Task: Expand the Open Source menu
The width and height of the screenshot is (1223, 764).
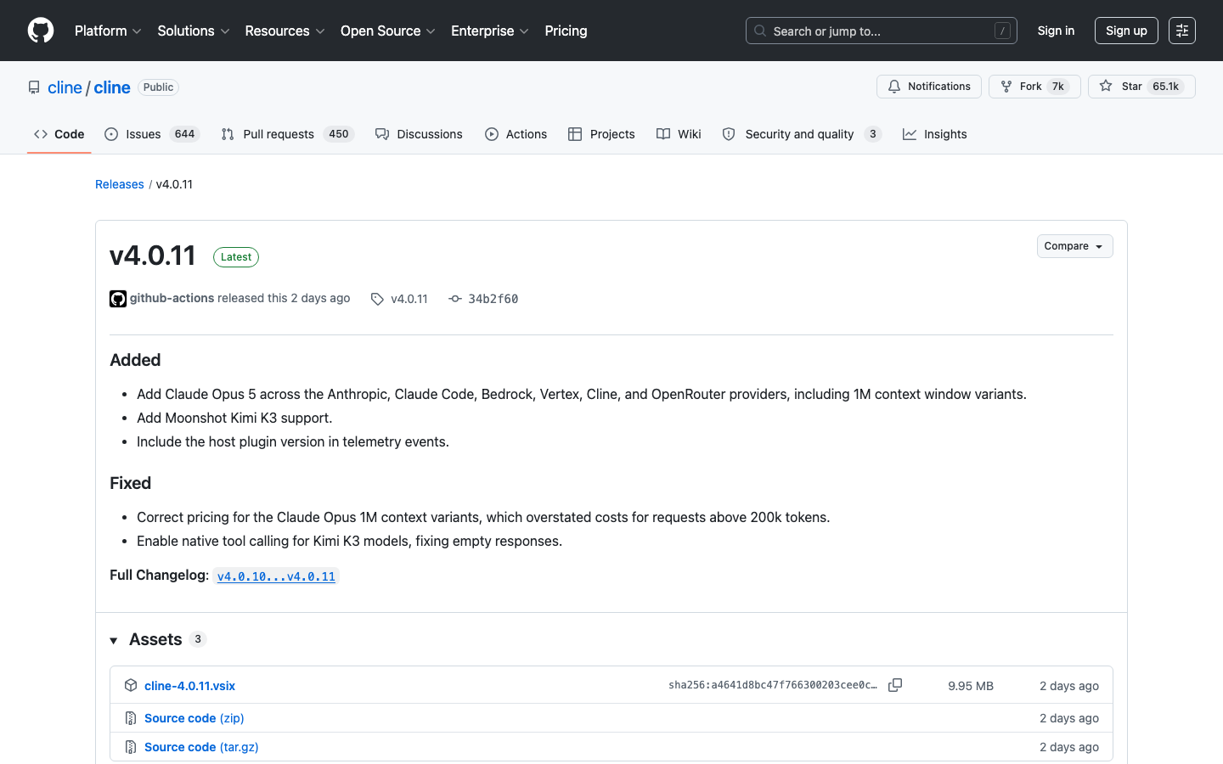Action: [388, 31]
